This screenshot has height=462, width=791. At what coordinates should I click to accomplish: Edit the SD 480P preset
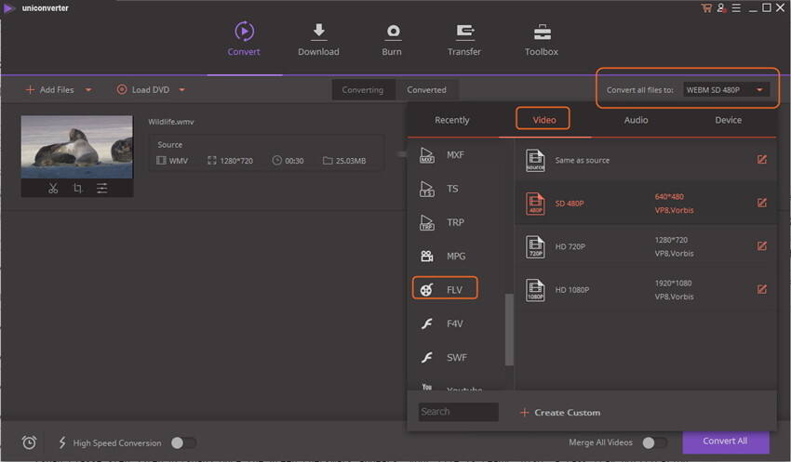[x=762, y=203]
